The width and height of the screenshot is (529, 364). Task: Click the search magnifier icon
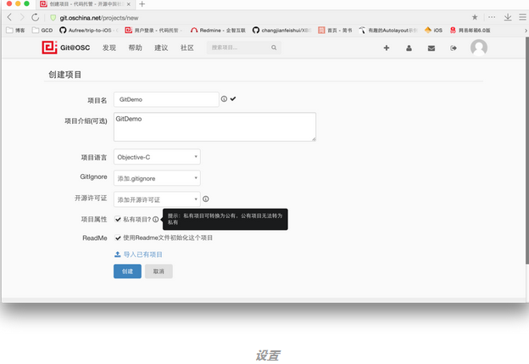274,48
